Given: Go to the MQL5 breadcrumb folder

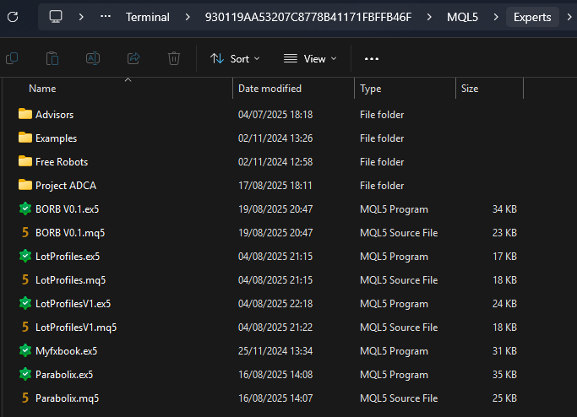Looking at the screenshot, I should pos(462,17).
